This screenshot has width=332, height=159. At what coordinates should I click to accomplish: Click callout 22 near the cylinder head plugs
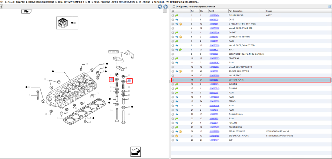45,79
